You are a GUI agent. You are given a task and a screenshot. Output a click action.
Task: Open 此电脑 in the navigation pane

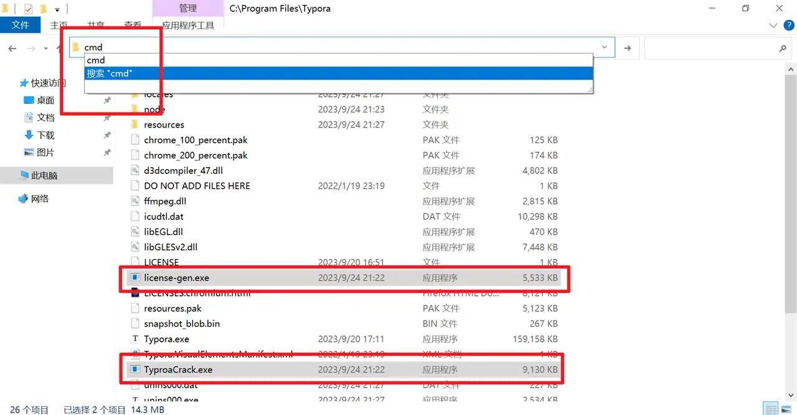(44, 176)
